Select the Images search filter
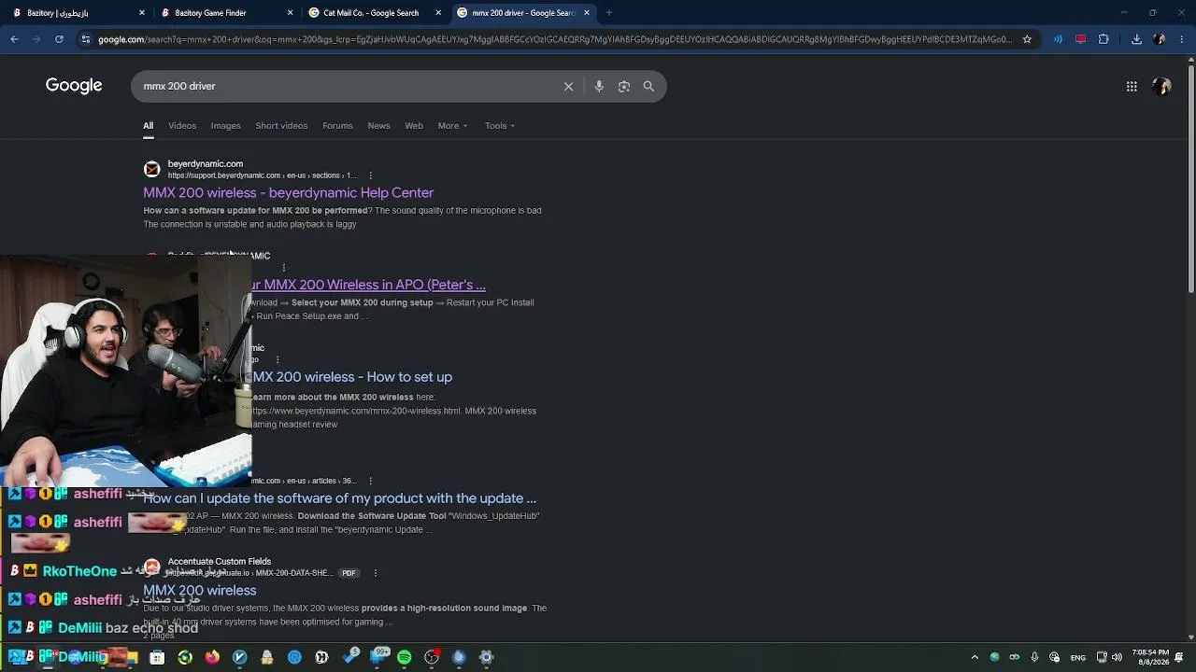The width and height of the screenshot is (1196, 672). click(x=225, y=126)
